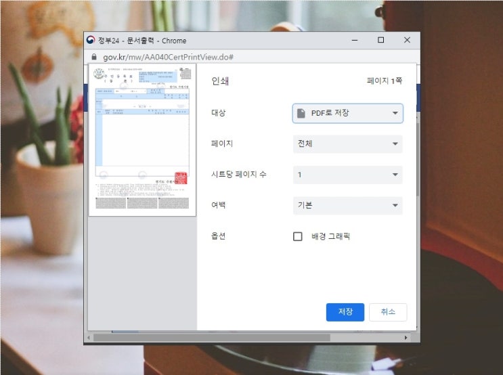Click the 페이지 1쪽 page count text

[385, 81]
